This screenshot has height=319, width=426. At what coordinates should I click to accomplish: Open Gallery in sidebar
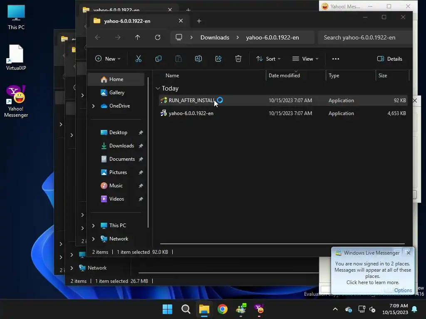coord(116,93)
